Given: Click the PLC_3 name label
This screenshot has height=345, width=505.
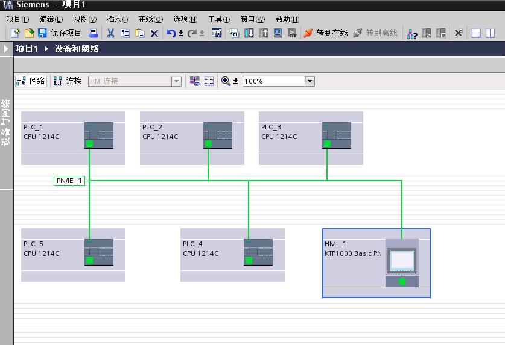Looking at the screenshot, I should 271,127.
